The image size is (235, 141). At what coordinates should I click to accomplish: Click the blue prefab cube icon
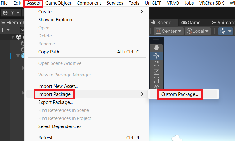23,56
